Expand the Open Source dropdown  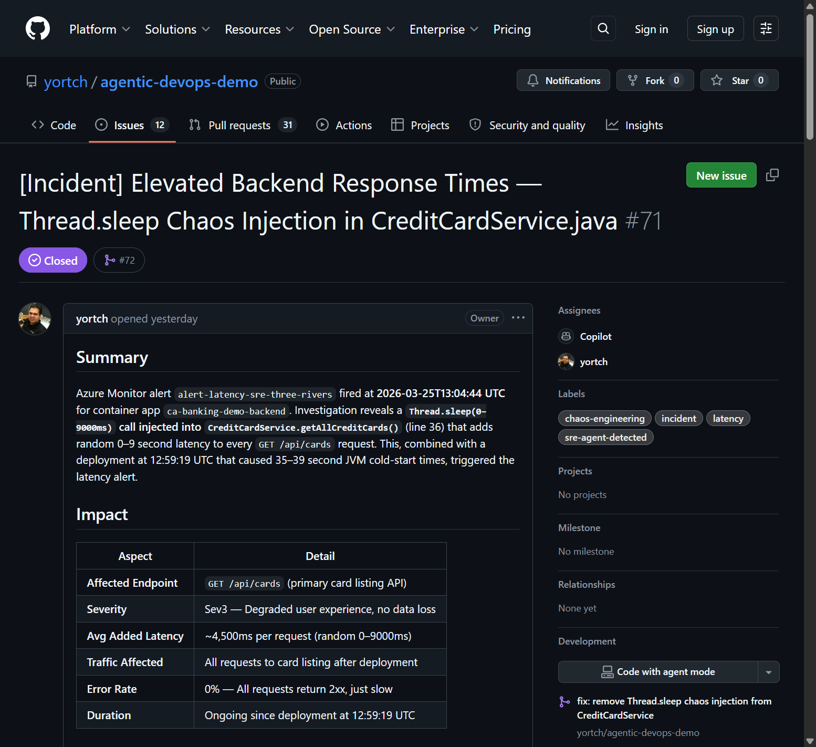pyautogui.click(x=351, y=29)
